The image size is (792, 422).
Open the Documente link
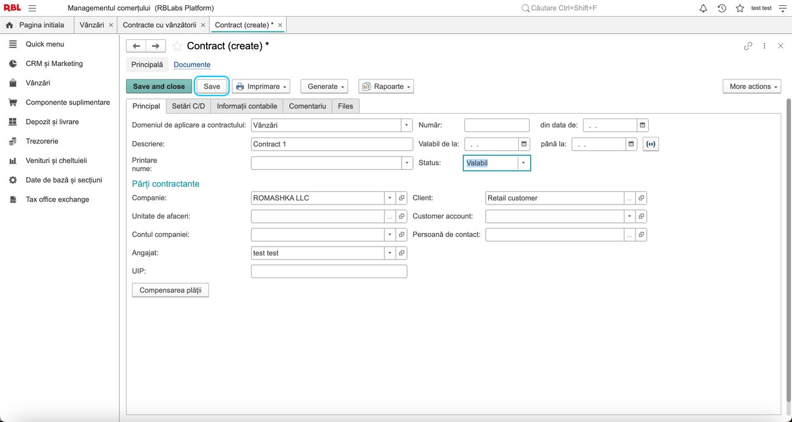click(x=192, y=65)
